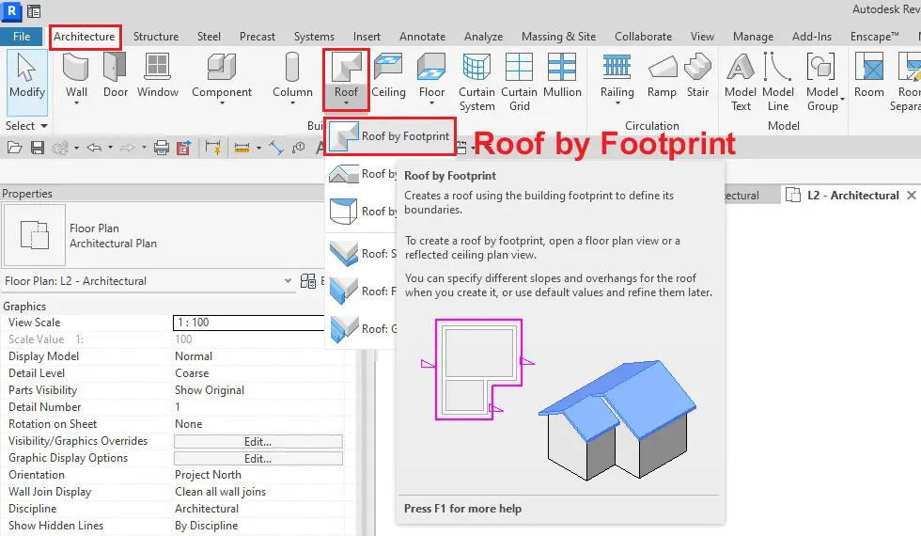Choose Roof by Footprint from menu
The width and height of the screenshot is (921, 536).
tap(389, 136)
